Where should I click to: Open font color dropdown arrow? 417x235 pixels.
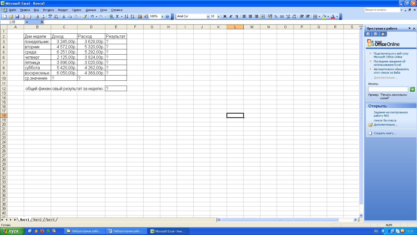coord(337,16)
